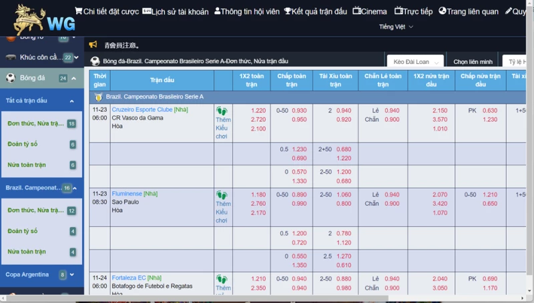
Task: Select Fluminense half-time 1X2 odds 2.070
Action: 440,195
